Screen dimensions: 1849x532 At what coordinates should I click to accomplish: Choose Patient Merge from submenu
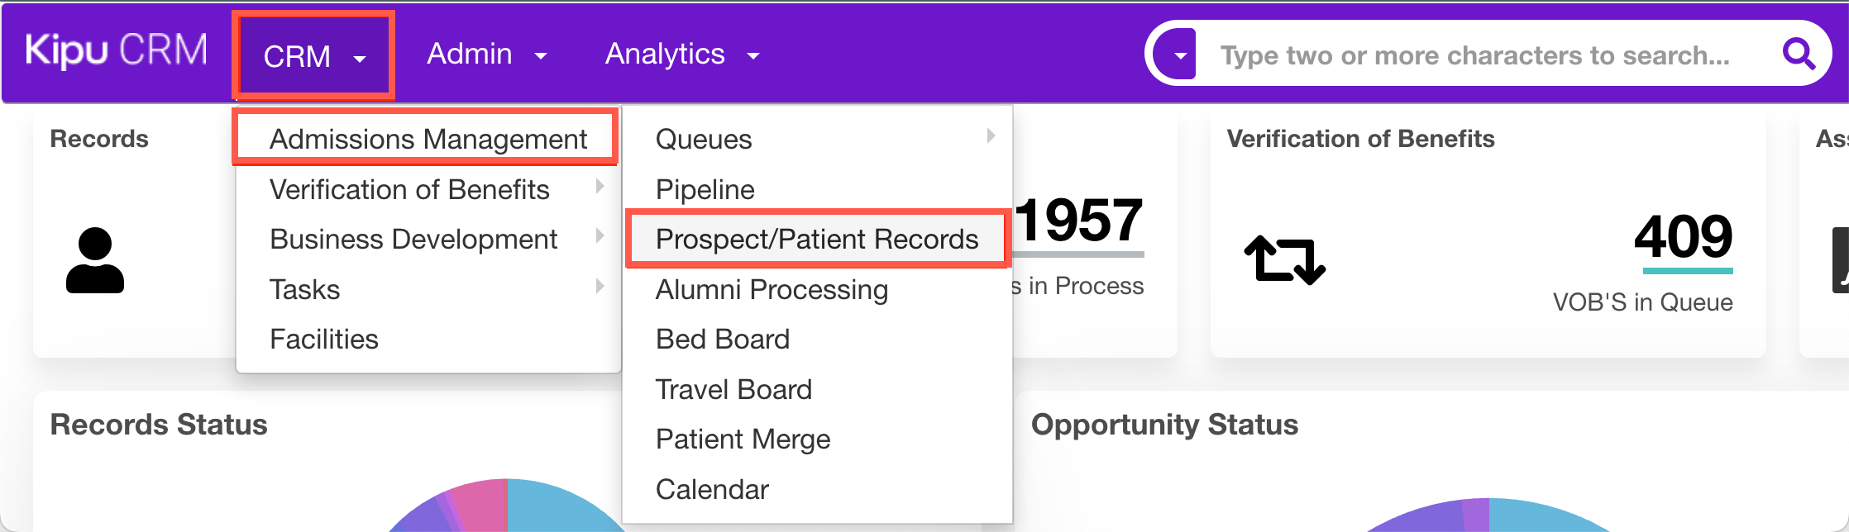click(x=743, y=439)
